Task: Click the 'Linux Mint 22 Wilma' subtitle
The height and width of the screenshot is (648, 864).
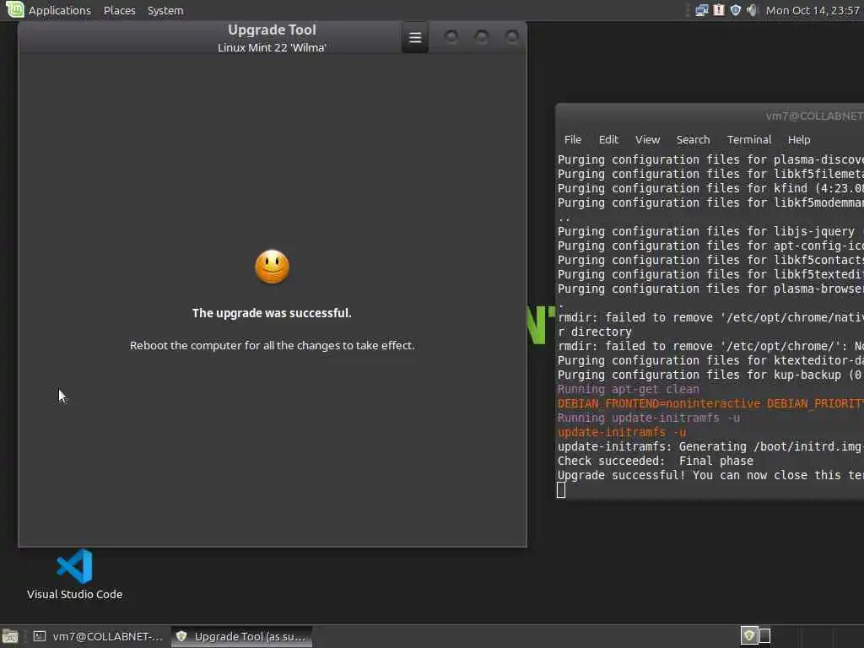Action: click(272, 48)
